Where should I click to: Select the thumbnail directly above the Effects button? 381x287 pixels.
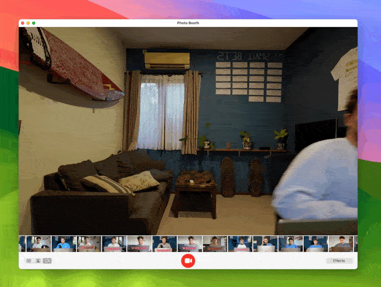(341, 244)
